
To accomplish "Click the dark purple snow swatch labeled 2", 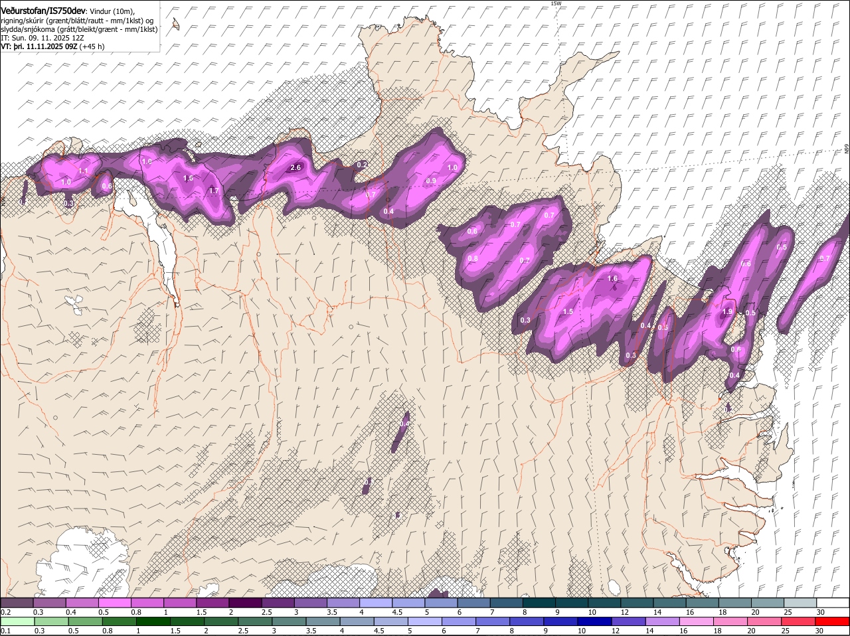I will point(245,602).
